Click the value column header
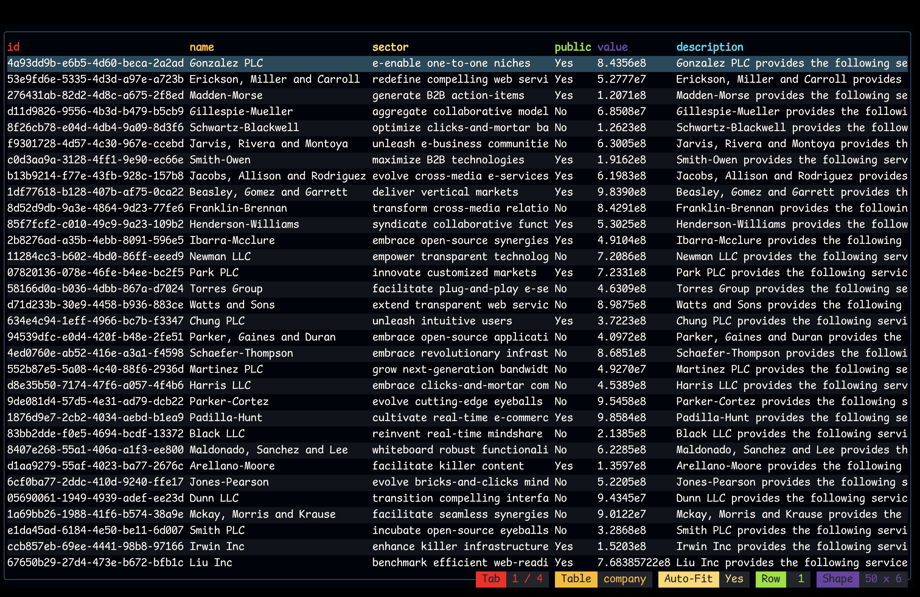This screenshot has height=597, width=920. [612, 47]
